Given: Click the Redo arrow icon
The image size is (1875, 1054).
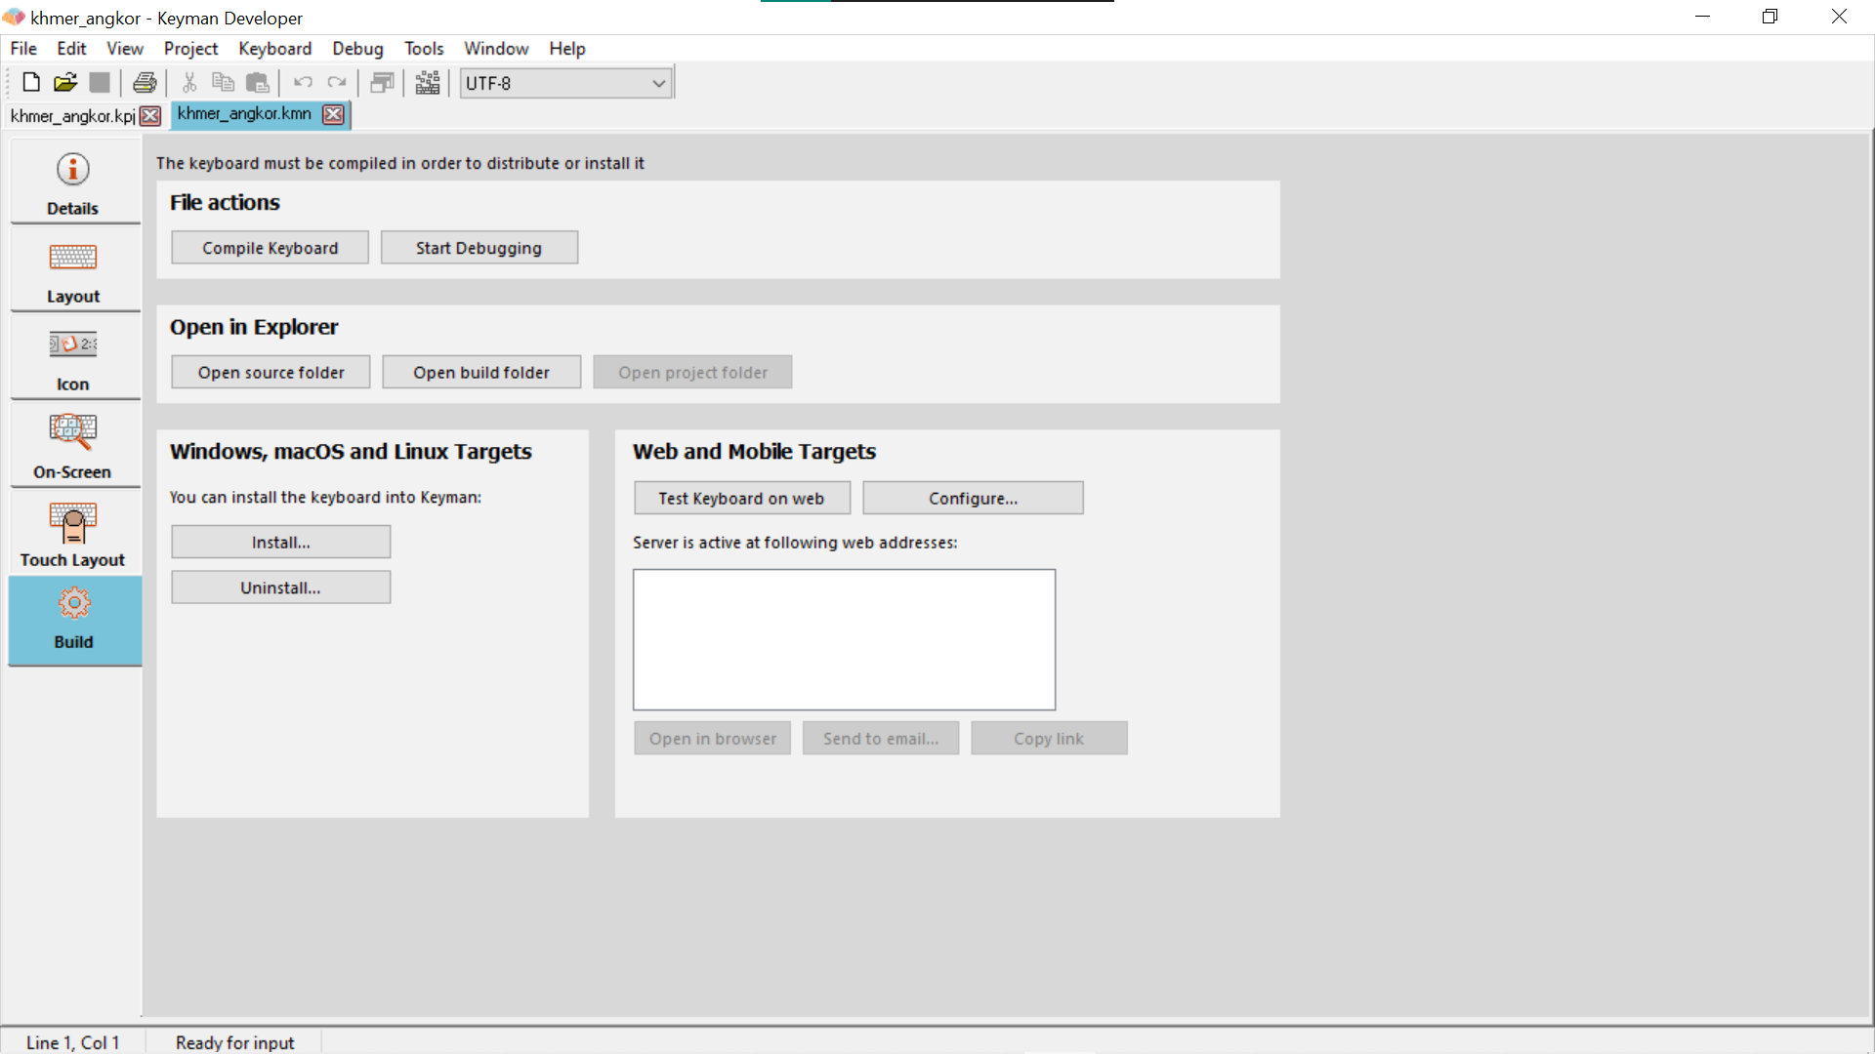Looking at the screenshot, I should (337, 83).
